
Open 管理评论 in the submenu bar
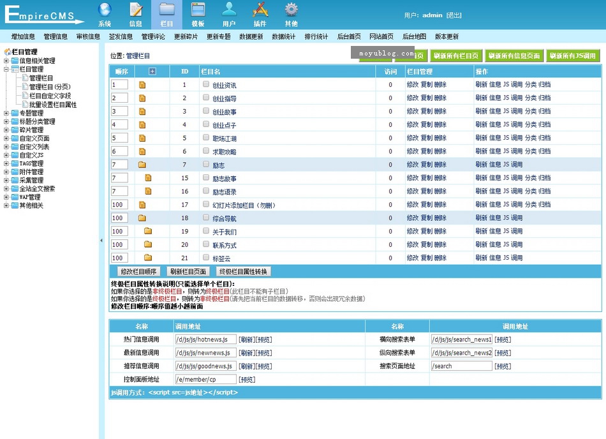click(153, 37)
